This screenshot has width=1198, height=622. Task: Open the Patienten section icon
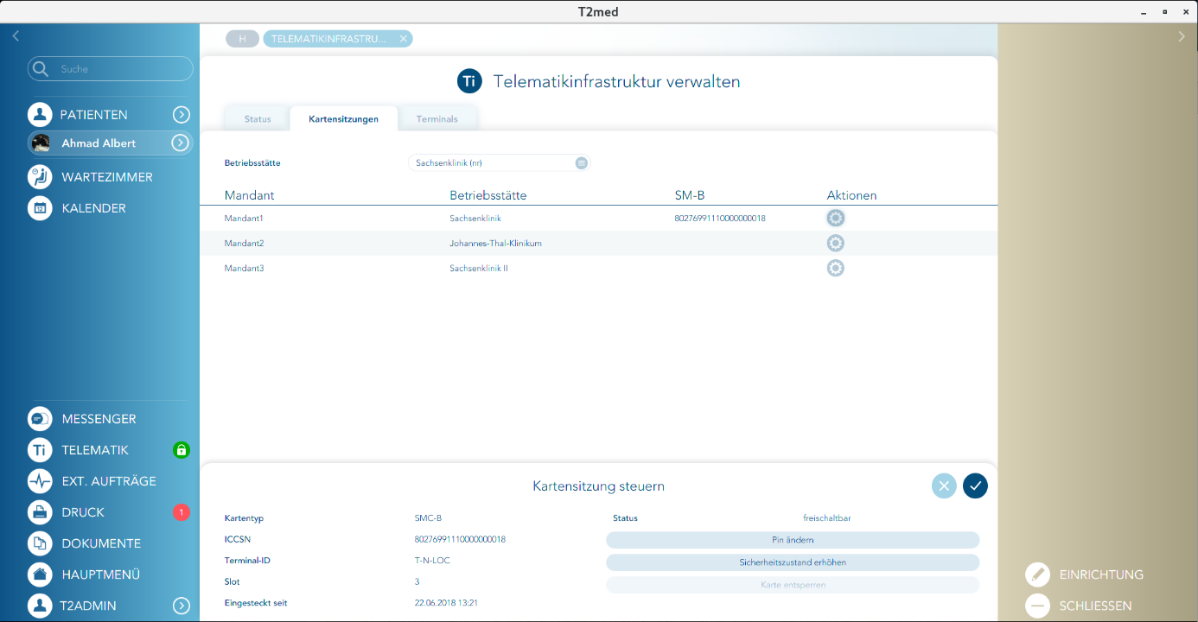pos(40,115)
